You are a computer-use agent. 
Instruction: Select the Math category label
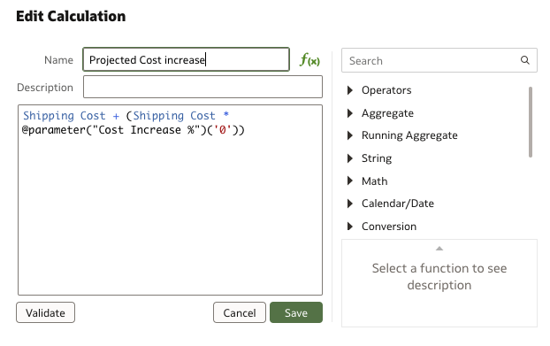pyautogui.click(x=375, y=181)
